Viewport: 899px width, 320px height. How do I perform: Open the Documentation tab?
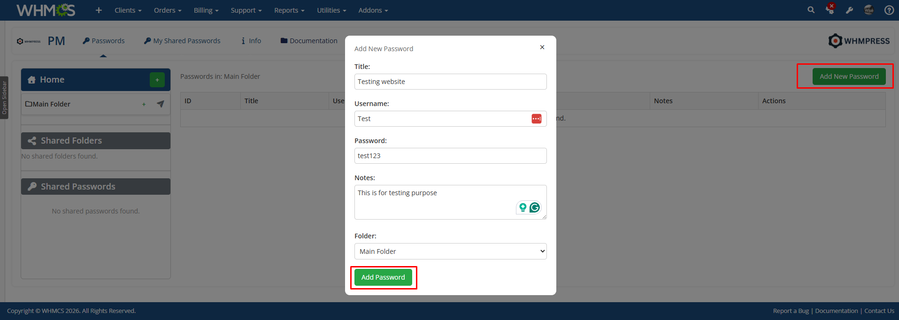309,41
